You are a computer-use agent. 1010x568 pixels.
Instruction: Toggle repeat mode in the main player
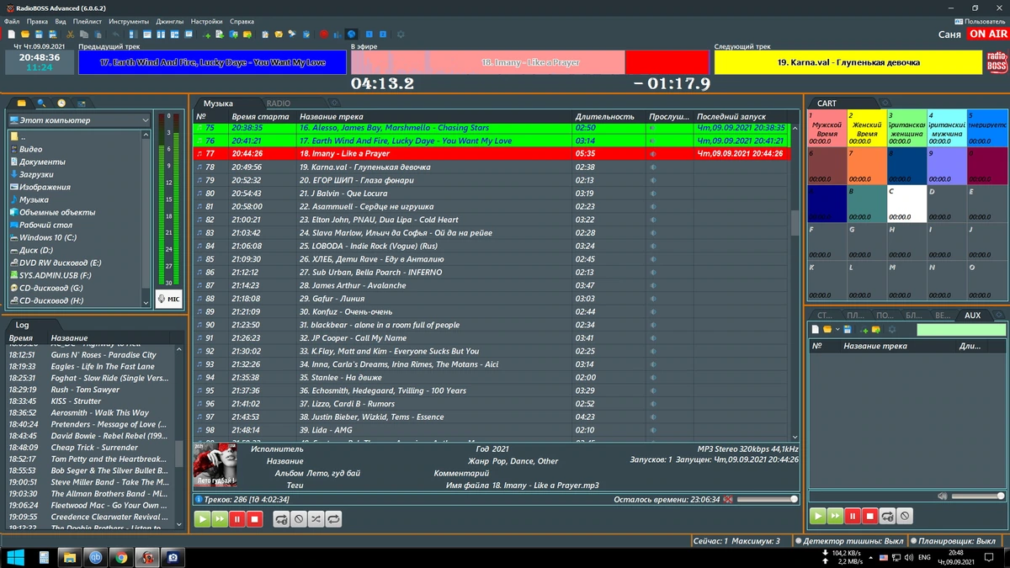coord(334,519)
